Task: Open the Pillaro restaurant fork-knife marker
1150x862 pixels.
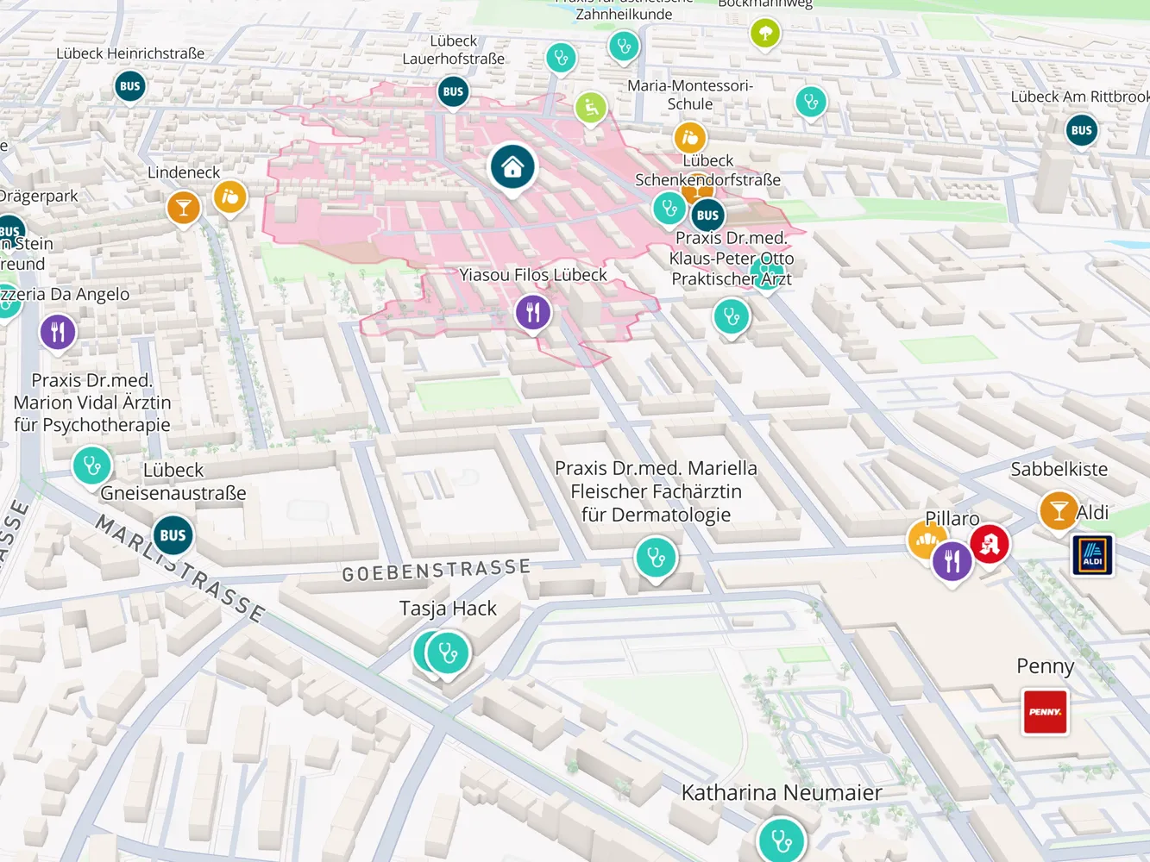Action: pos(952,561)
